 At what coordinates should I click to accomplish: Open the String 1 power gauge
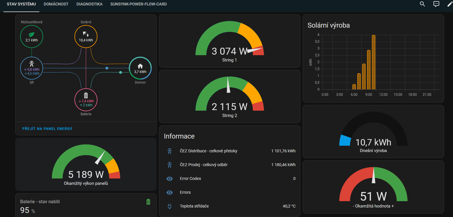229,42
